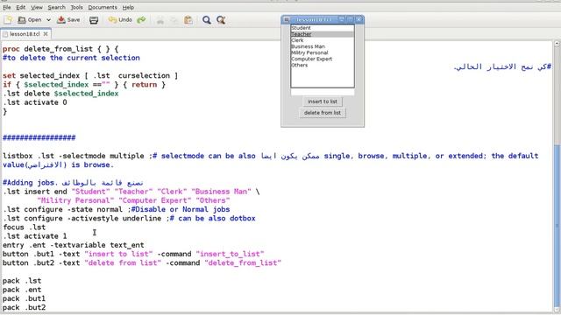The image size is (561, 315).
Task: Open the File menu
Action: point(7,7)
